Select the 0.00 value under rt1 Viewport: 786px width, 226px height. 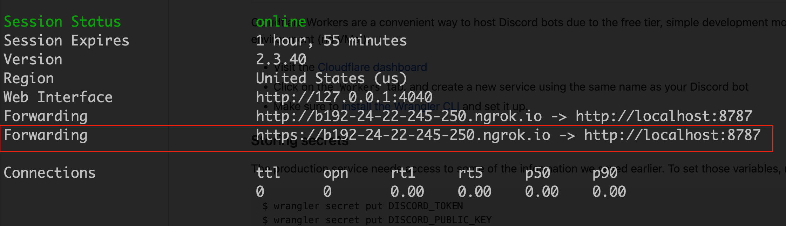pyautogui.click(x=407, y=192)
